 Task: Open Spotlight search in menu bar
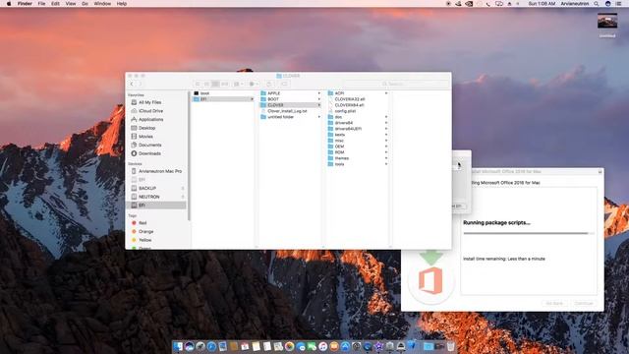click(597, 4)
